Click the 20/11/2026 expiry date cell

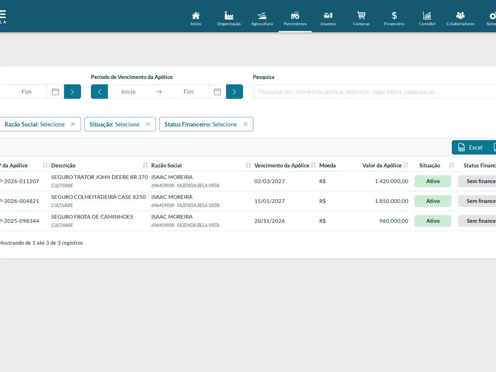[x=269, y=221]
